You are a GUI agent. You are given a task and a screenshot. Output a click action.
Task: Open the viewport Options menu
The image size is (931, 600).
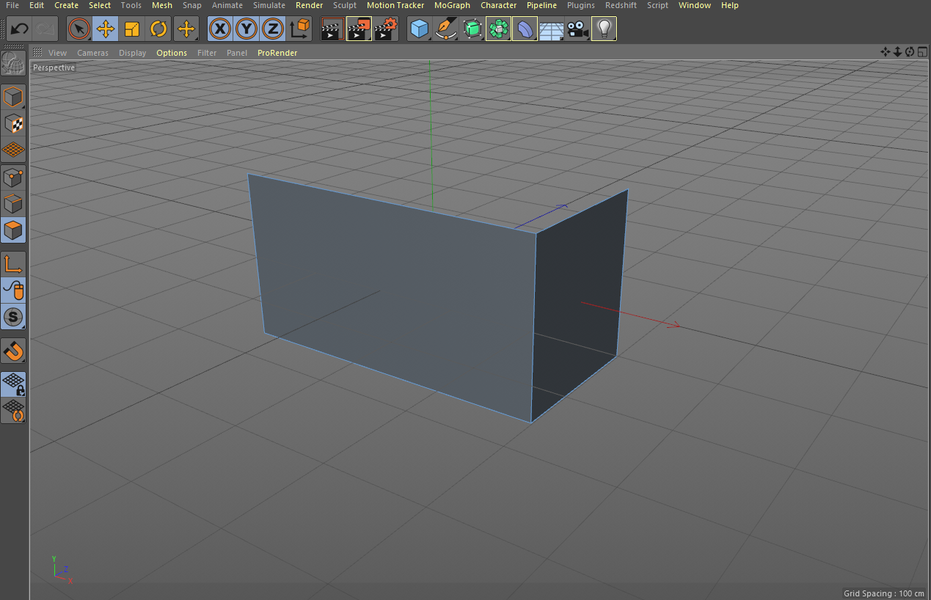click(x=172, y=53)
